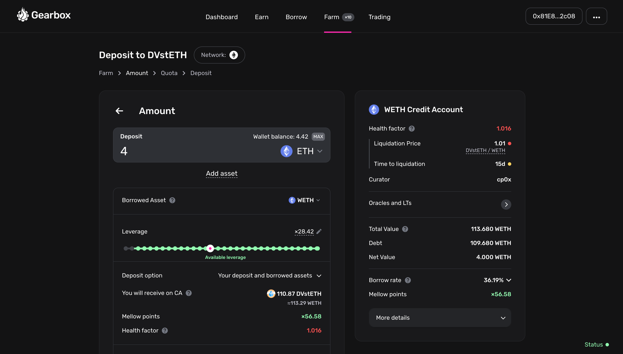Open the ellipsis menu in top right
Image resolution: width=623 pixels, height=354 pixels.
pyautogui.click(x=596, y=16)
